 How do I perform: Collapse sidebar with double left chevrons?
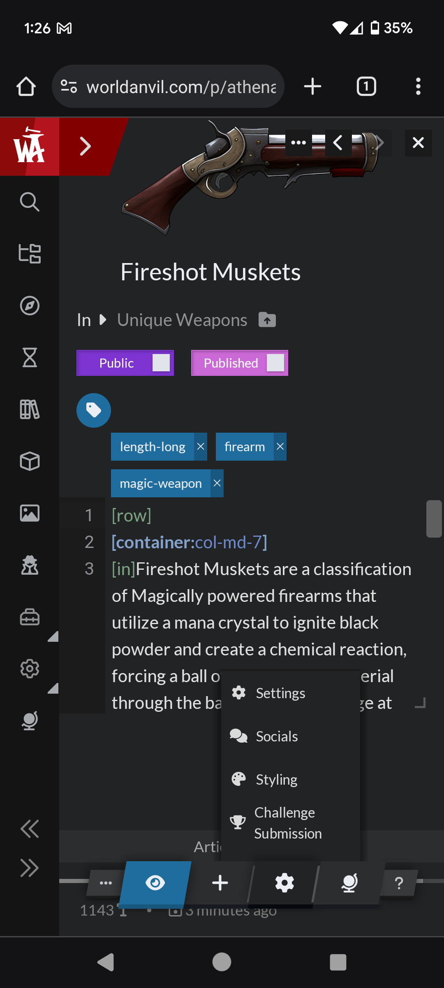pyautogui.click(x=30, y=829)
